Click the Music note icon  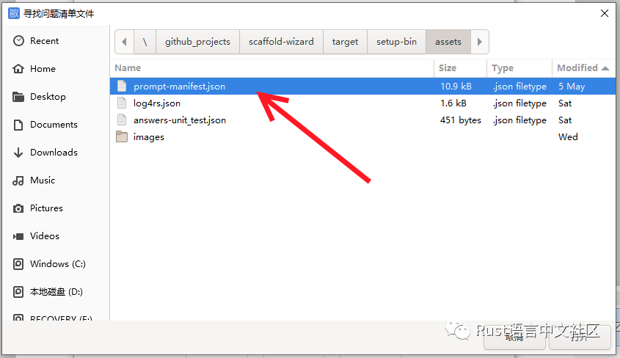click(18, 180)
